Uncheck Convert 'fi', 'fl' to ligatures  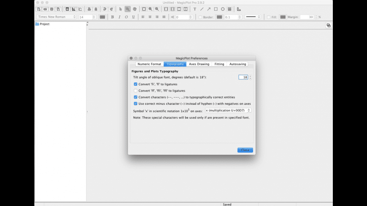[x=135, y=84]
